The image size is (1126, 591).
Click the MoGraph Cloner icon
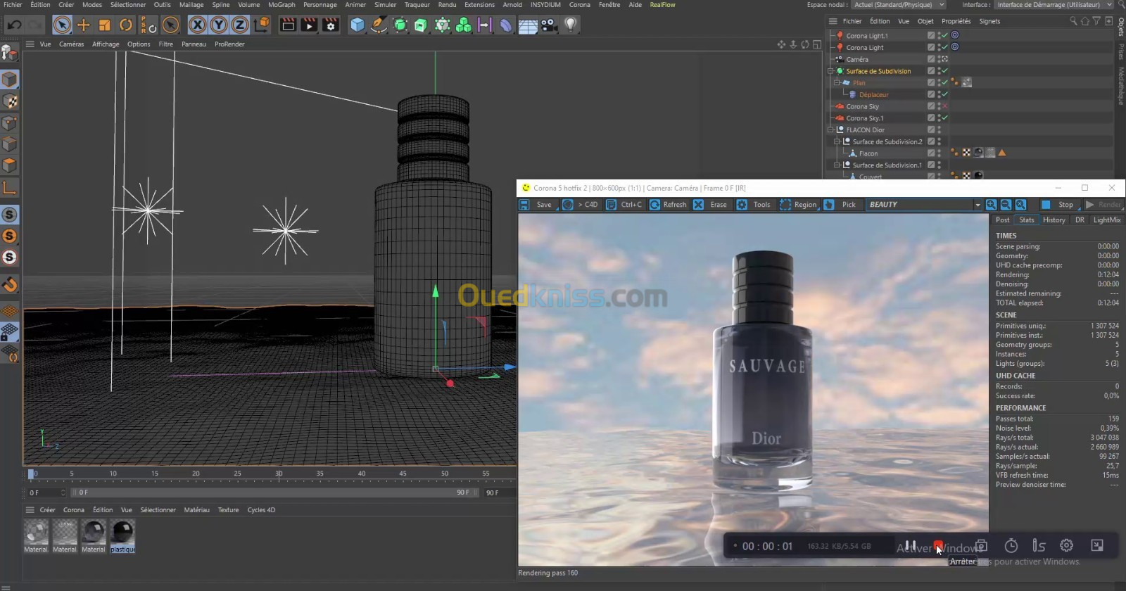(x=463, y=25)
